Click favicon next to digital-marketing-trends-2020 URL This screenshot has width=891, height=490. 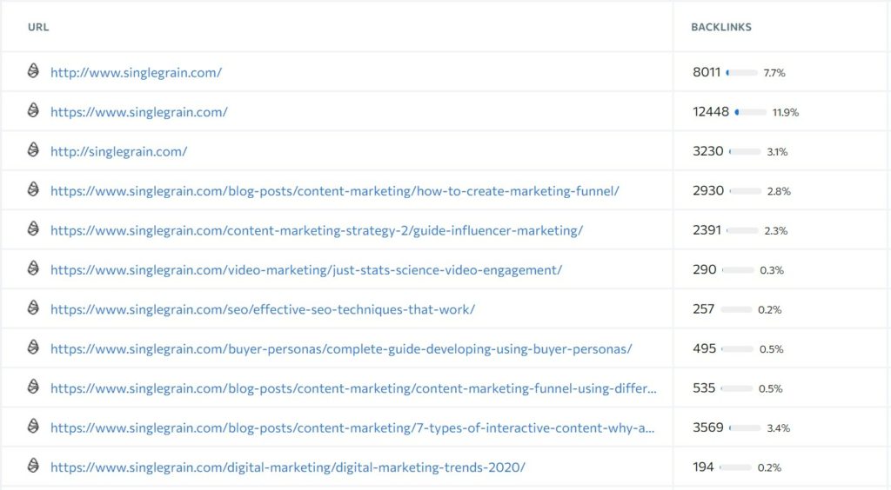(x=34, y=466)
